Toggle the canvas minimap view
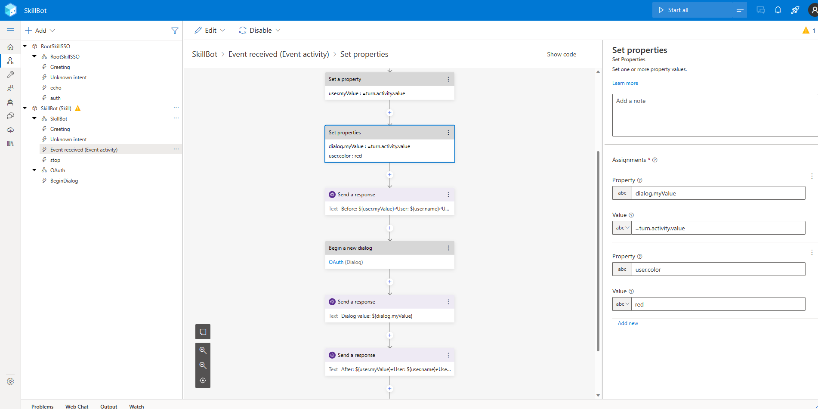 pyautogui.click(x=203, y=332)
